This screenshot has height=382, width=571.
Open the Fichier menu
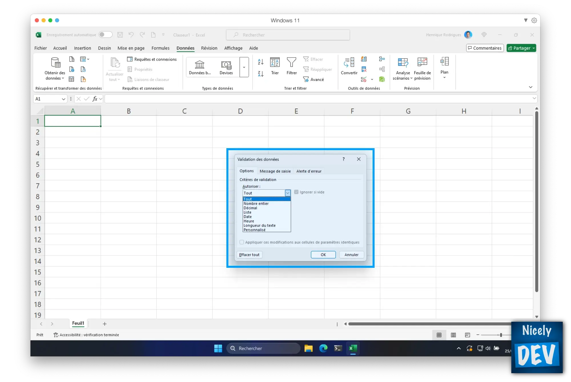click(41, 48)
